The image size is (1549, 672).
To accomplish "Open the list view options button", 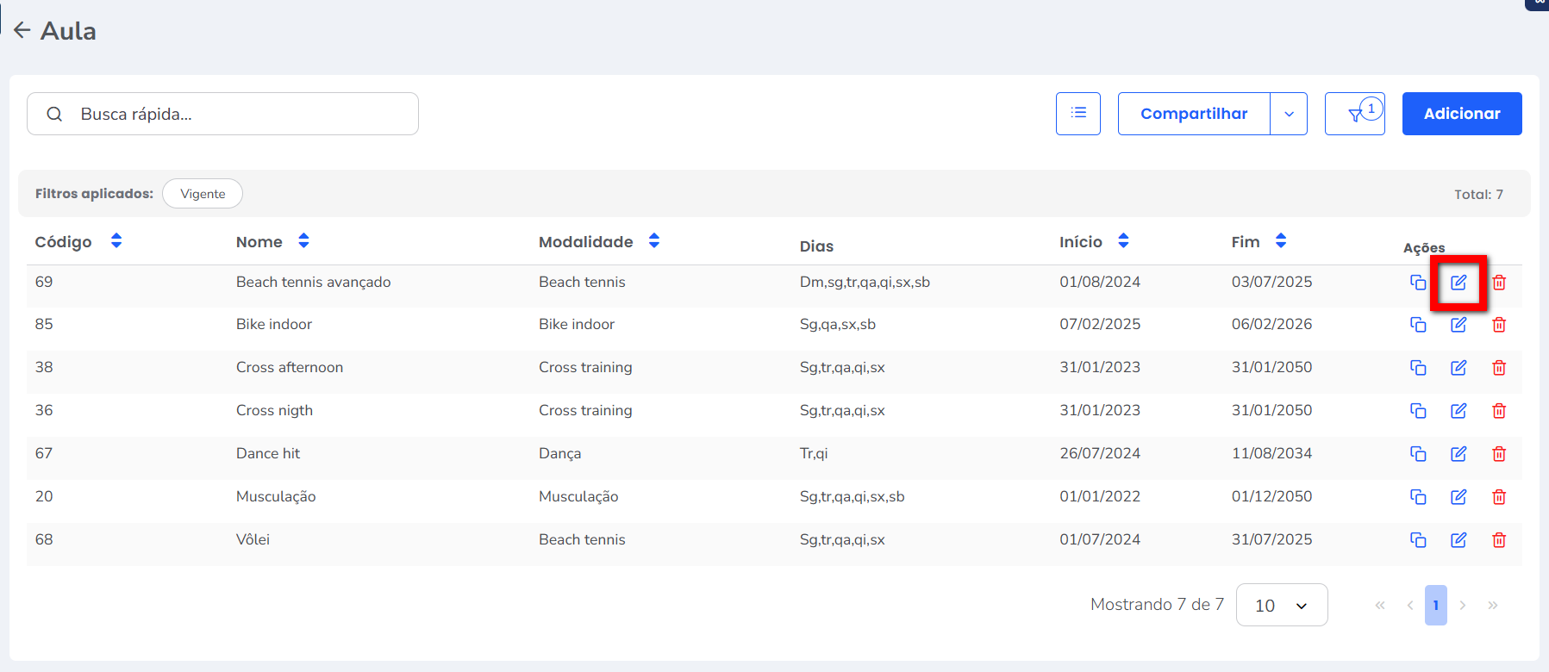I will (x=1078, y=114).
